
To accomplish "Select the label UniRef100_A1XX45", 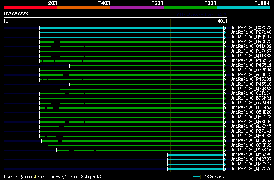I will point(251,127).
